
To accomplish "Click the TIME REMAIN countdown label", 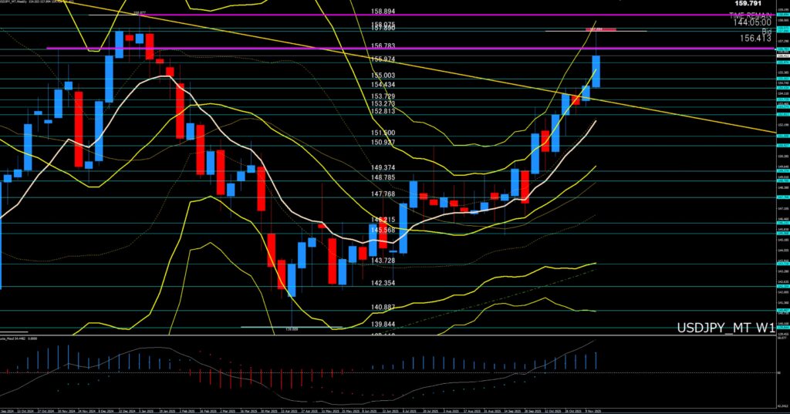I will [751, 15].
